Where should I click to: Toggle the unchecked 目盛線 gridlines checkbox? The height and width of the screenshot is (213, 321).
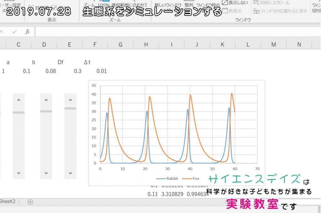(x=31, y=8)
